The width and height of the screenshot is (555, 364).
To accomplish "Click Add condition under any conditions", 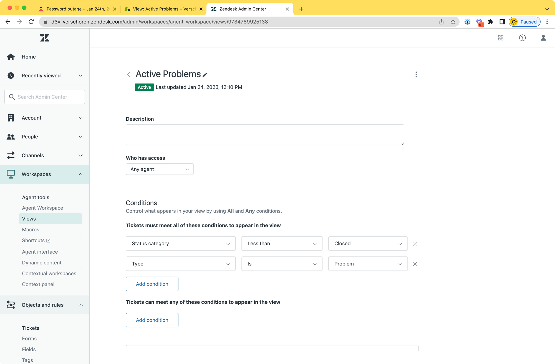I will (152, 320).
